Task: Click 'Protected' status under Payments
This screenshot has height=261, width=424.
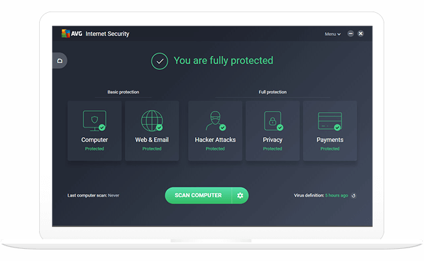Action: pos(330,149)
